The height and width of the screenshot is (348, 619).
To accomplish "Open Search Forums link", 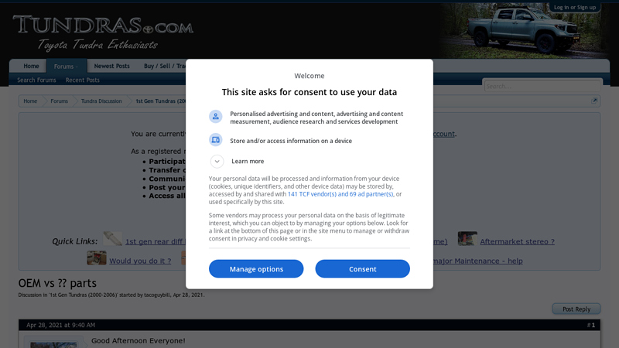I will (x=36, y=80).
